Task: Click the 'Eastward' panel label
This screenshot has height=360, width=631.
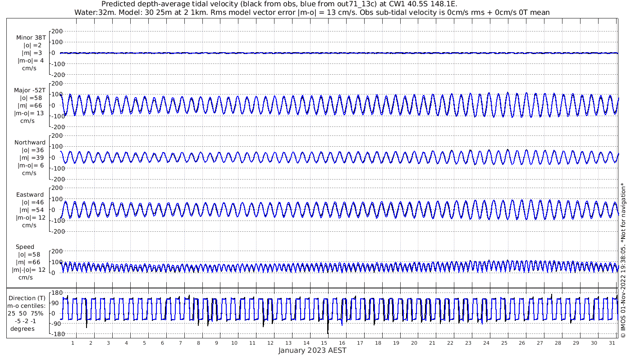Action: 30,195
